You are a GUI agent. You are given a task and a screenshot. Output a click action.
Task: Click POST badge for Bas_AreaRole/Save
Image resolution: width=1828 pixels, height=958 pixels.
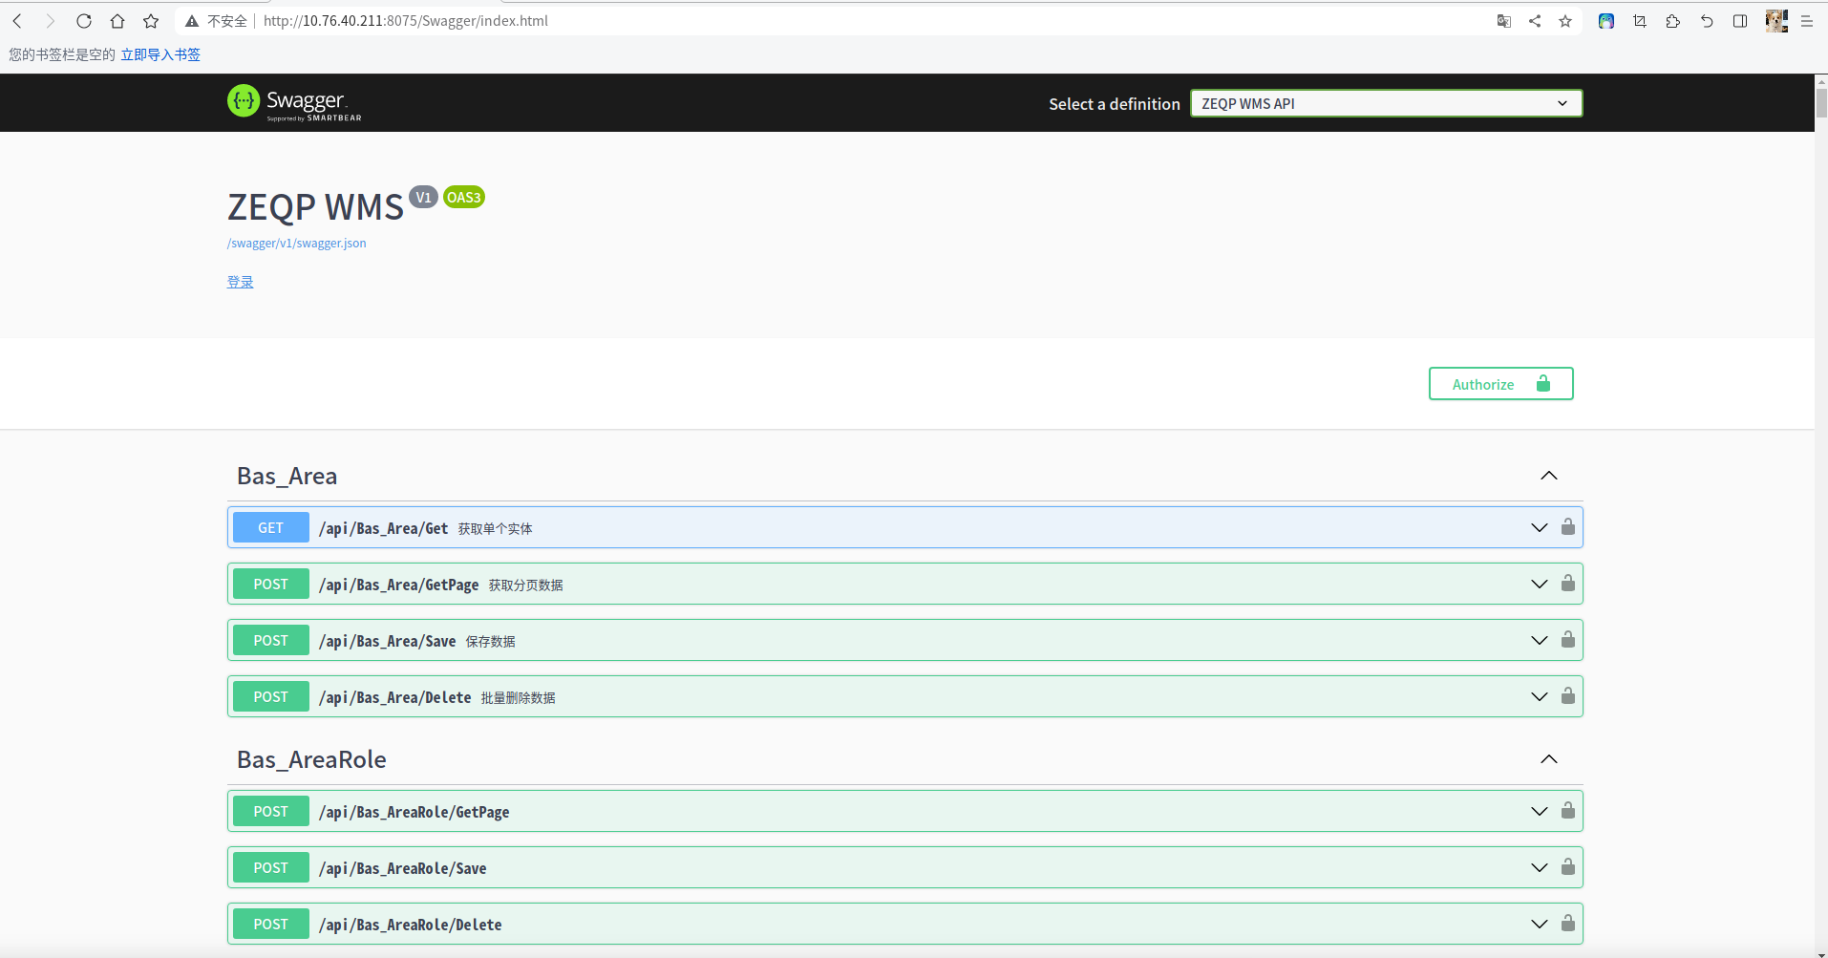pos(270,867)
